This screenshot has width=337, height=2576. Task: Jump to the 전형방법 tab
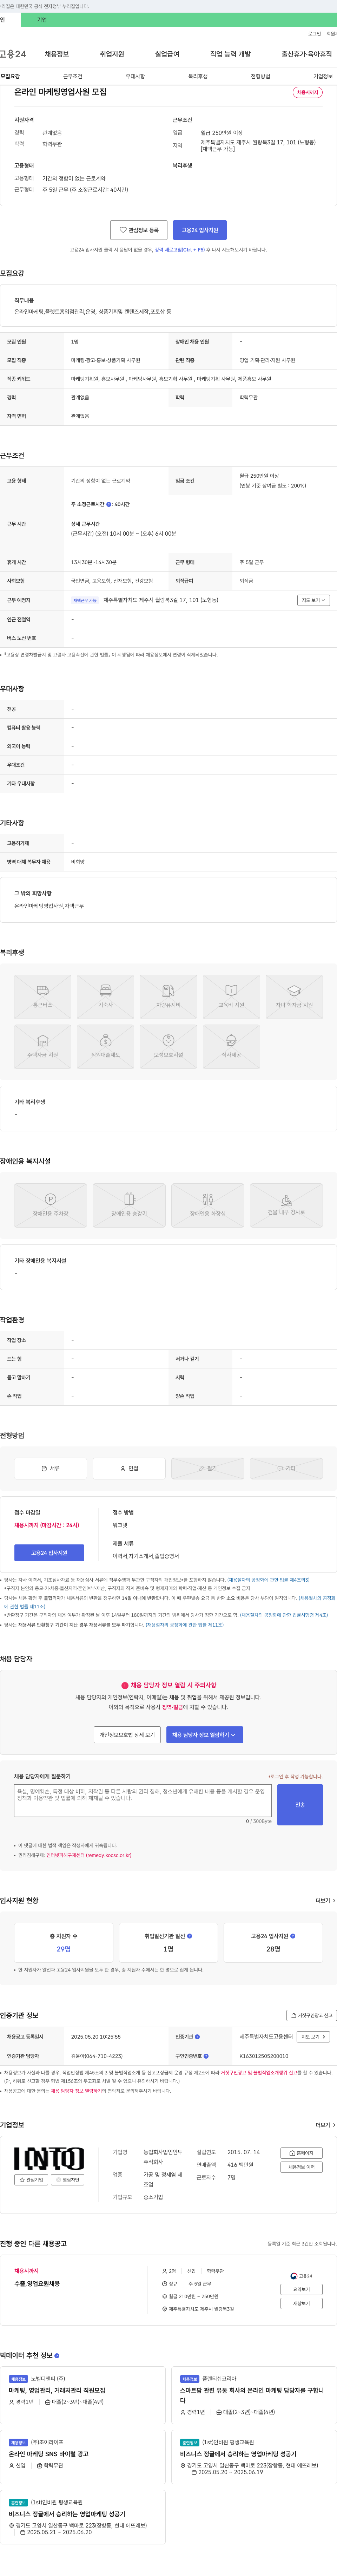pos(260,76)
